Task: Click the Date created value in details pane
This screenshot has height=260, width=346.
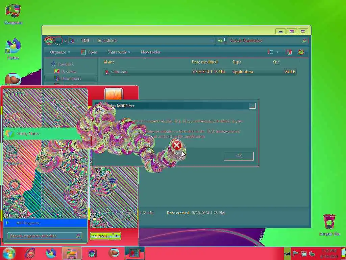Action: 208,213
